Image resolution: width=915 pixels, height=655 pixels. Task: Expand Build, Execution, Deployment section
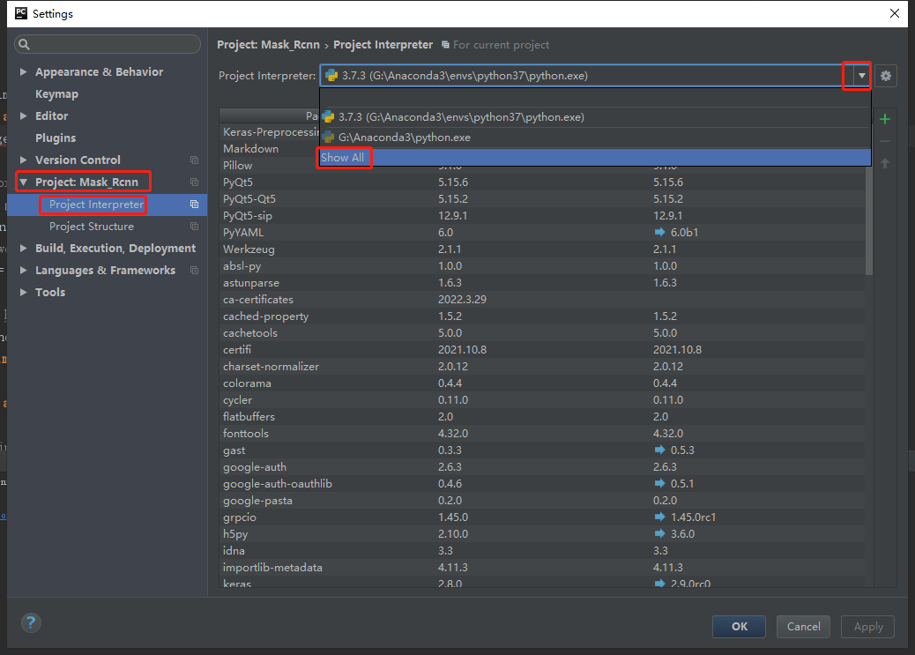[23, 248]
